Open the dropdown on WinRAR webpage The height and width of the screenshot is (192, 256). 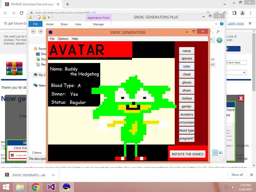244,72
